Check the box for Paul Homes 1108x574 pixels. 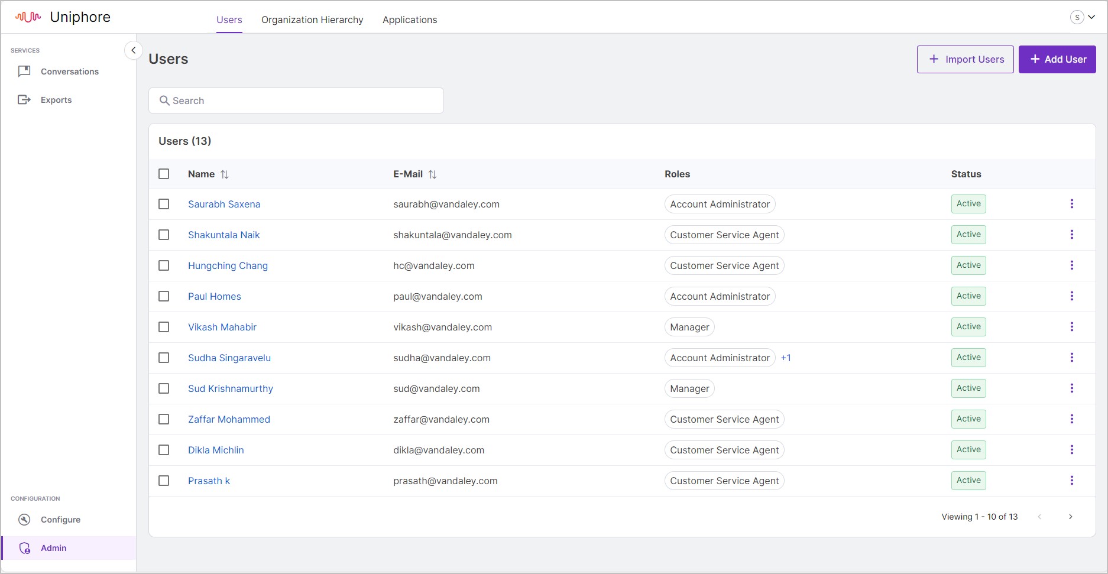tap(164, 296)
